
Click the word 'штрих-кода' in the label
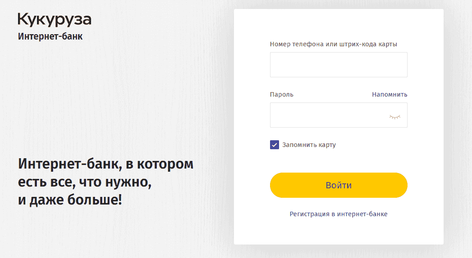click(x=361, y=44)
